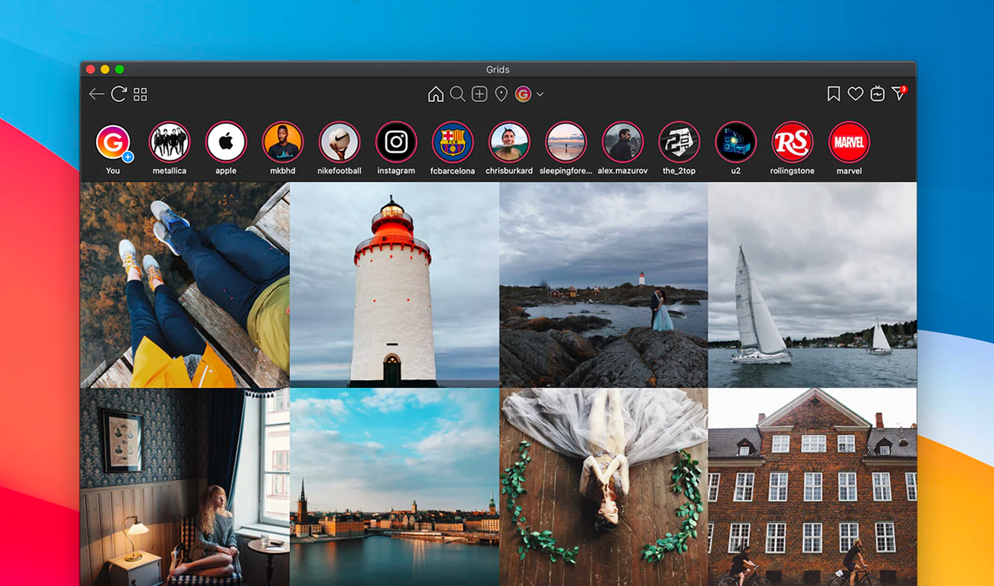
Task: Open the activity heart icon
Action: click(856, 94)
